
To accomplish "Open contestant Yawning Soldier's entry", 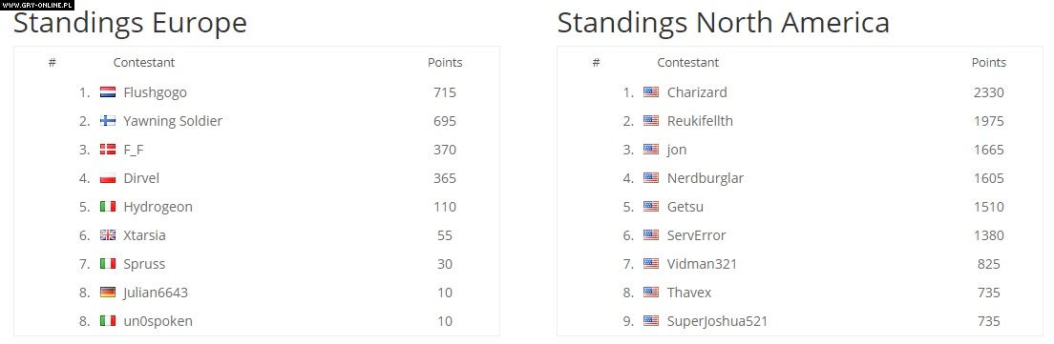I will 173,121.
